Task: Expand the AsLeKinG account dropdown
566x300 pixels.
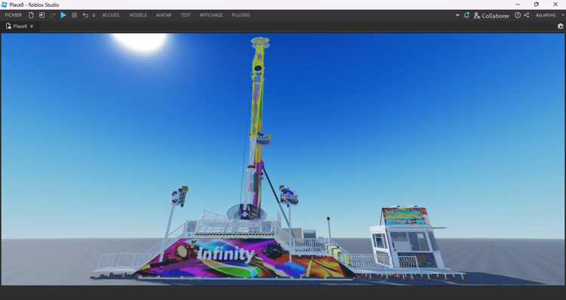Action: coord(563,15)
